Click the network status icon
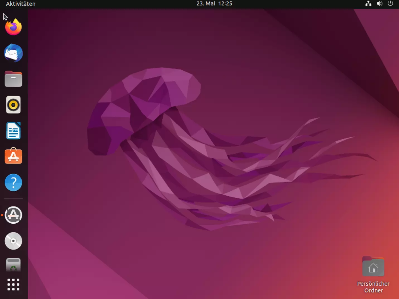This screenshot has width=399, height=299. pos(368,4)
